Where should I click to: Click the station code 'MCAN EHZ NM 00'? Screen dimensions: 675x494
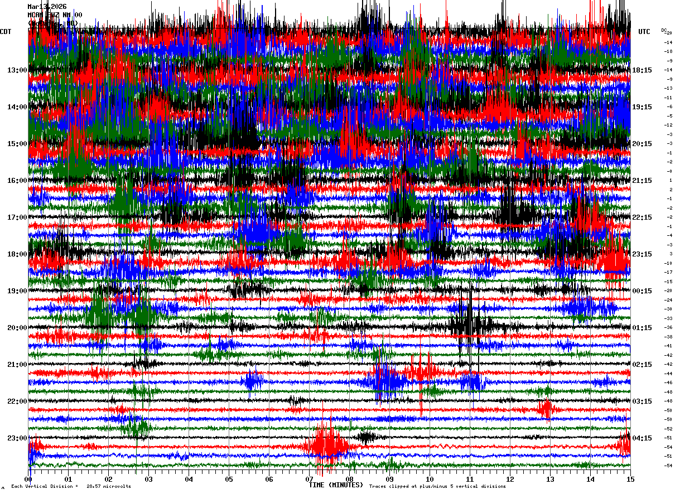55,15
